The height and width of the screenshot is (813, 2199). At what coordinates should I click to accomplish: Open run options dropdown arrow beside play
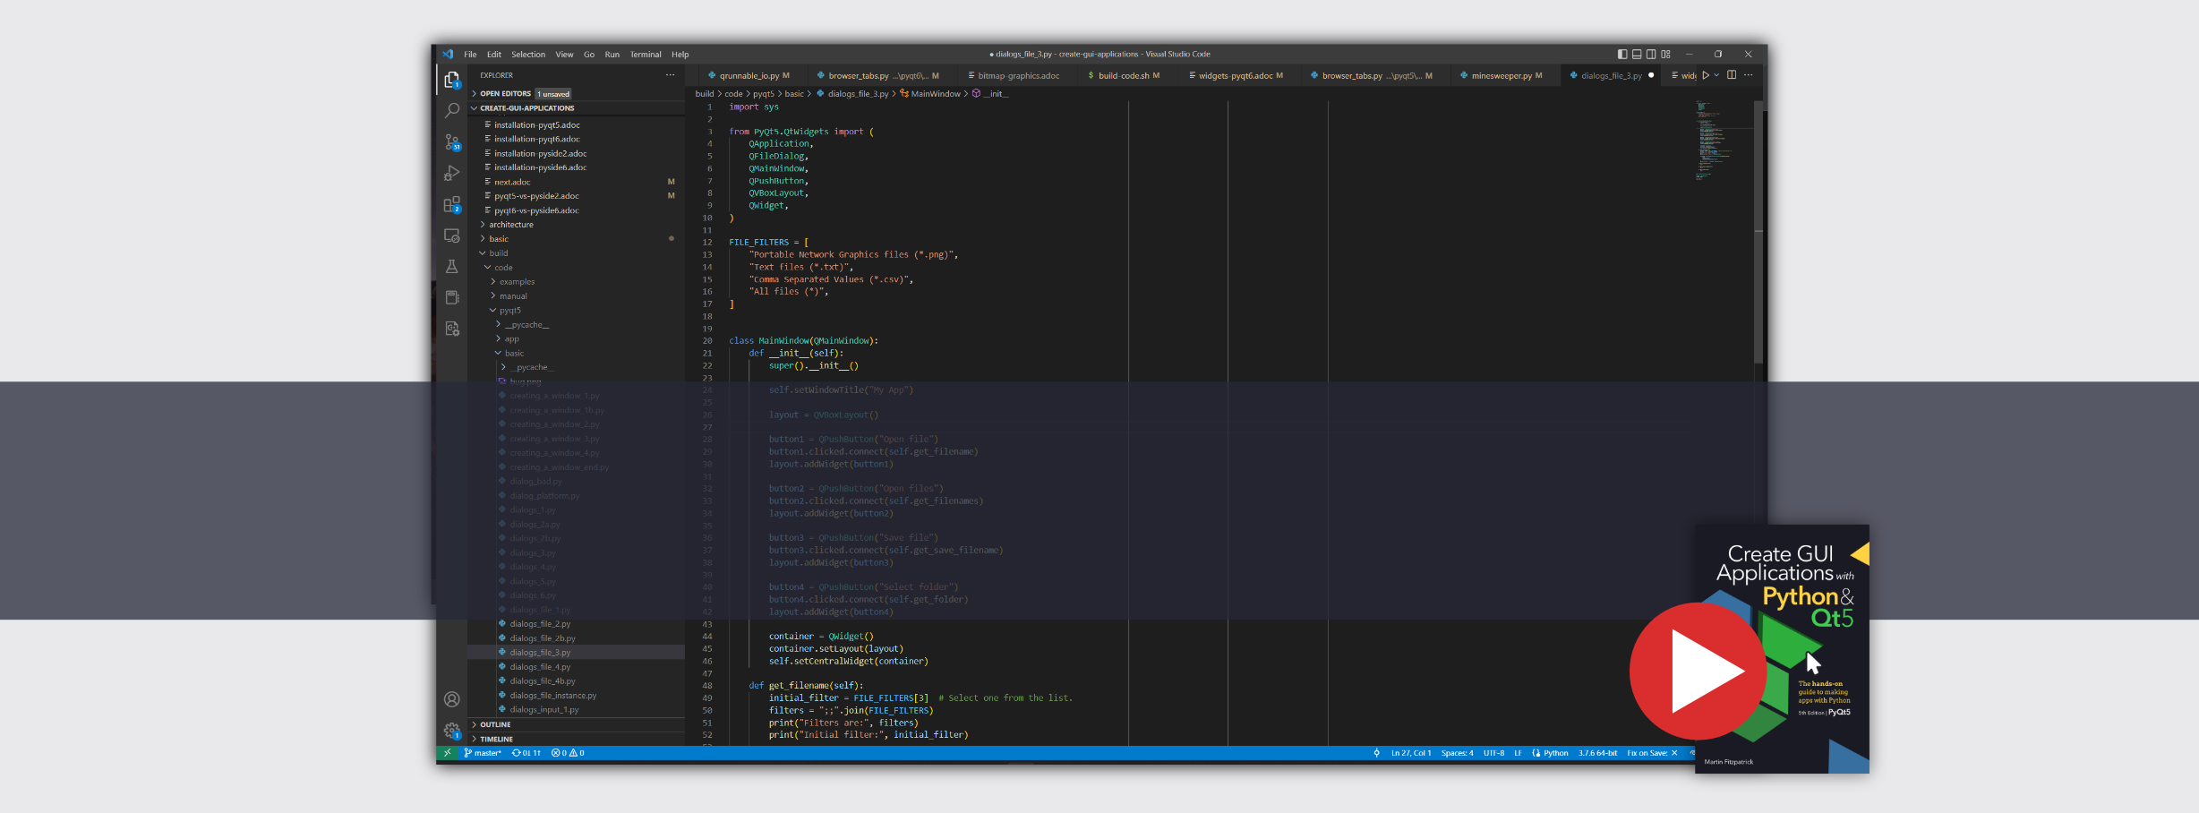1716,75
